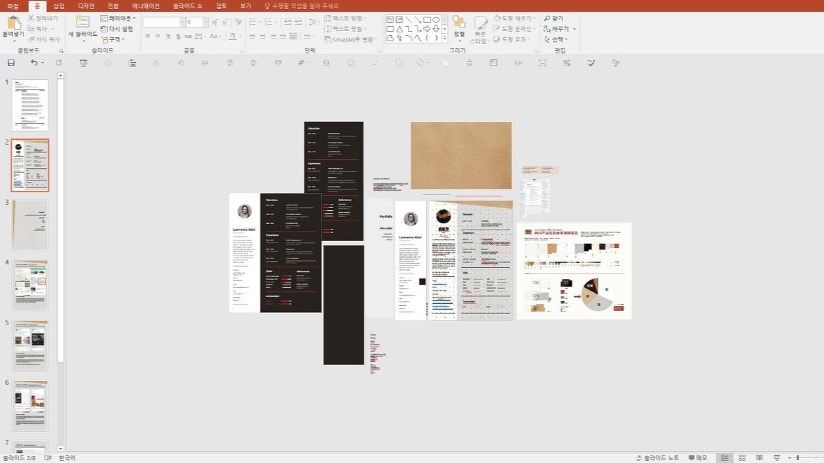
Task: Click the Replace (바꾸기) button
Action: 560,29
